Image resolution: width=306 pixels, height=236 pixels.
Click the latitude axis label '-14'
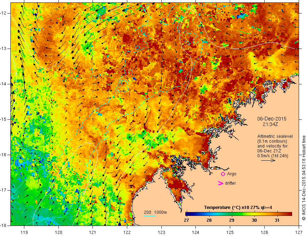click(3, 84)
